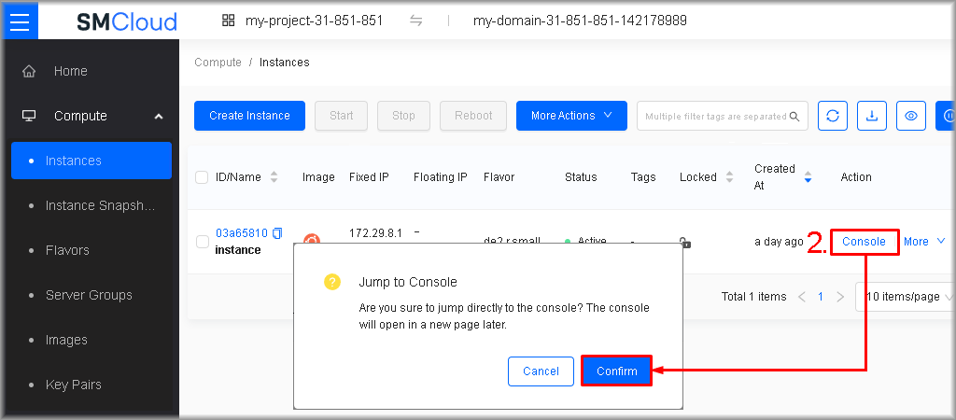Click the project grid icon
The image size is (956, 420).
pos(229,21)
